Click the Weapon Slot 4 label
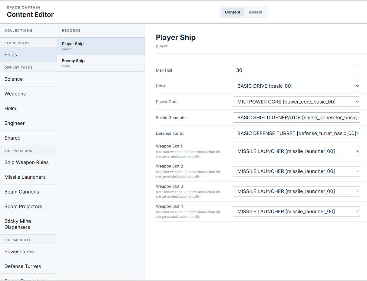Screen dimensions: 367x281 (169, 206)
